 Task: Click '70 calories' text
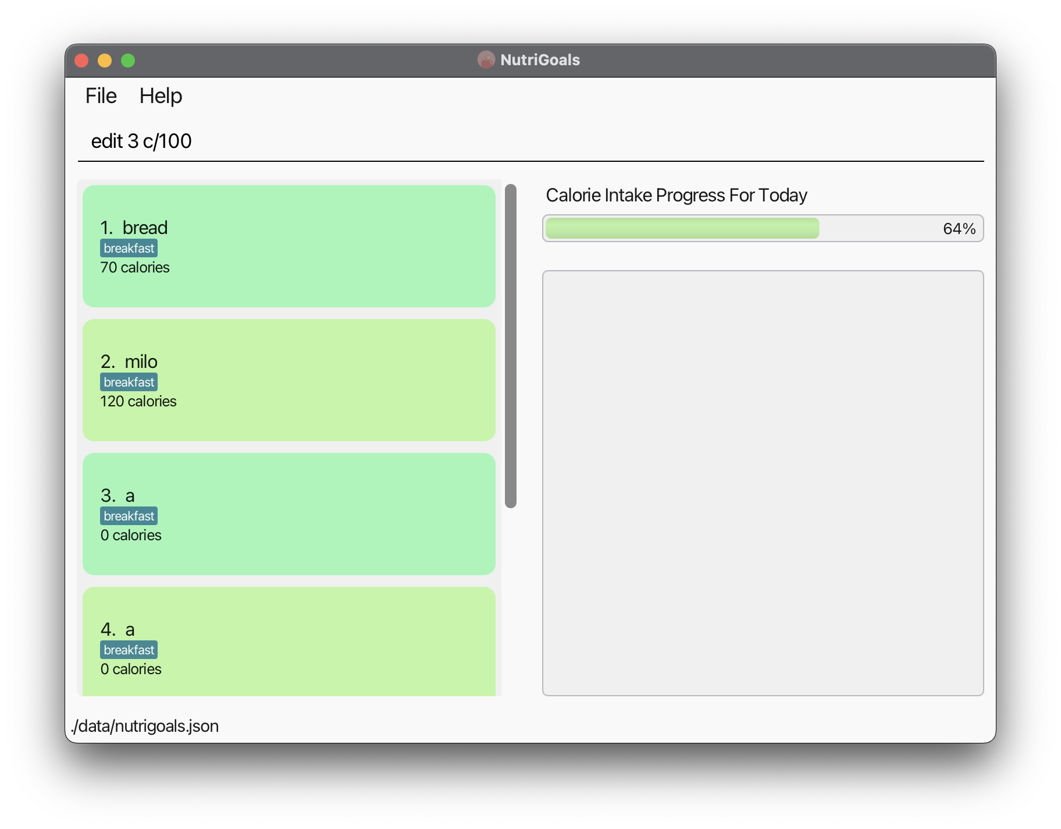point(135,267)
